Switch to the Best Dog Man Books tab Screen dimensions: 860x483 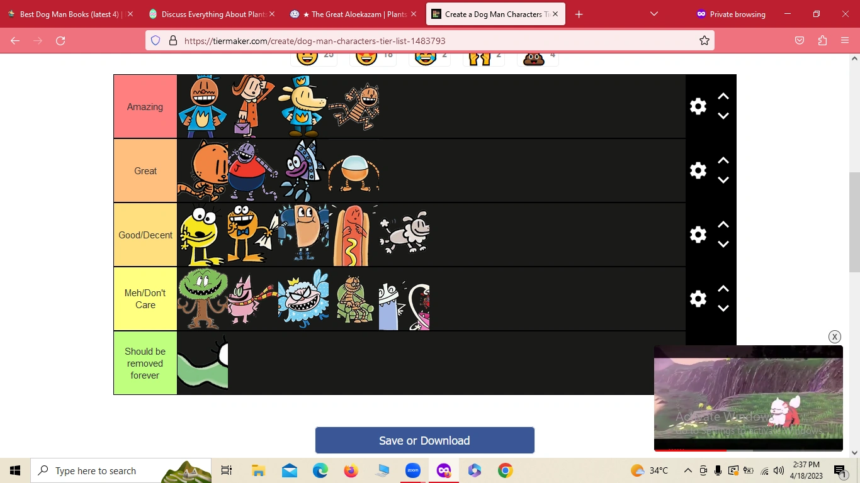(x=69, y=13)
